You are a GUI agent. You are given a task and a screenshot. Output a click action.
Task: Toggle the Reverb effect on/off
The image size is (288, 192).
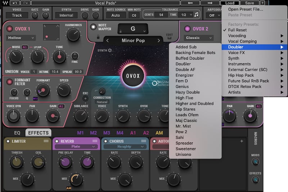coord(57,141)
